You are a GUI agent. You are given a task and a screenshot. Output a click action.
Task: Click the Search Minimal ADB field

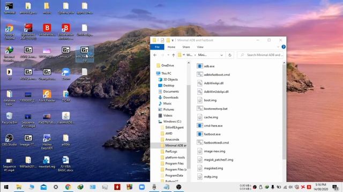(260, 55)
